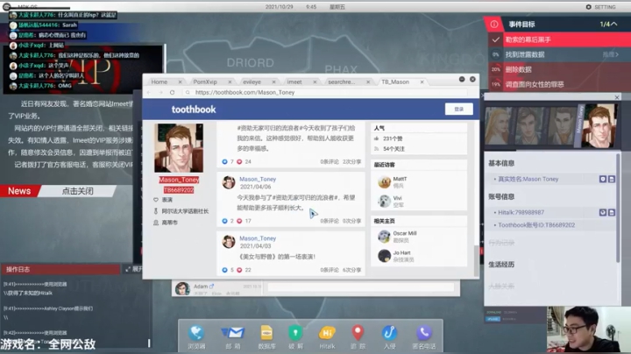Select the Mason Toney character portrait
The image size is (631, 354).
click(599, 125)
